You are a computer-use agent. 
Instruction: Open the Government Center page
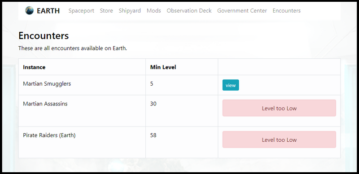point(242,11)
